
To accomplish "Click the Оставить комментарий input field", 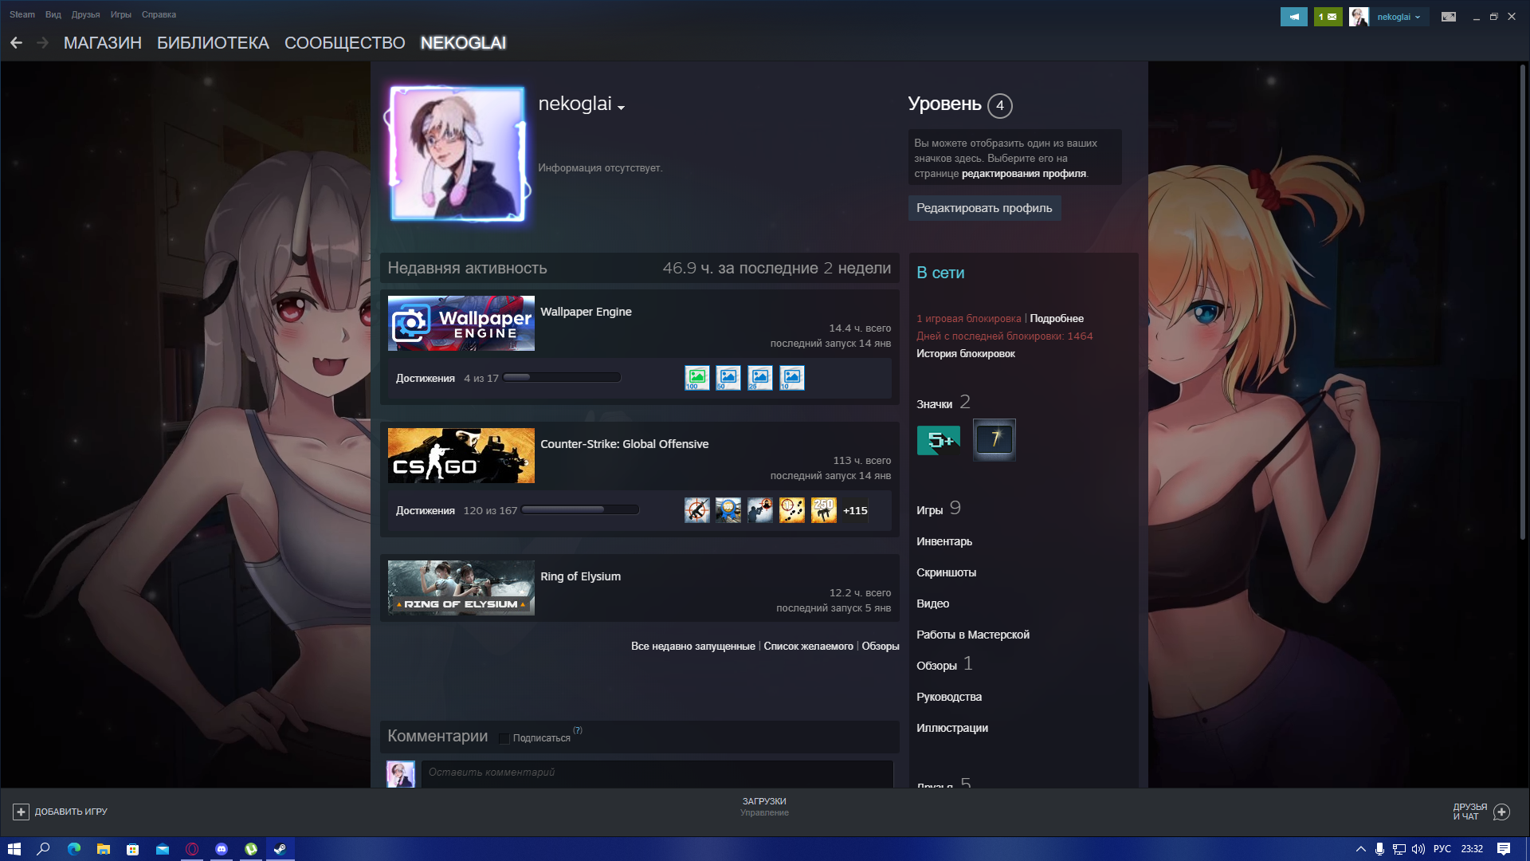I will click(x=657, y=774).
